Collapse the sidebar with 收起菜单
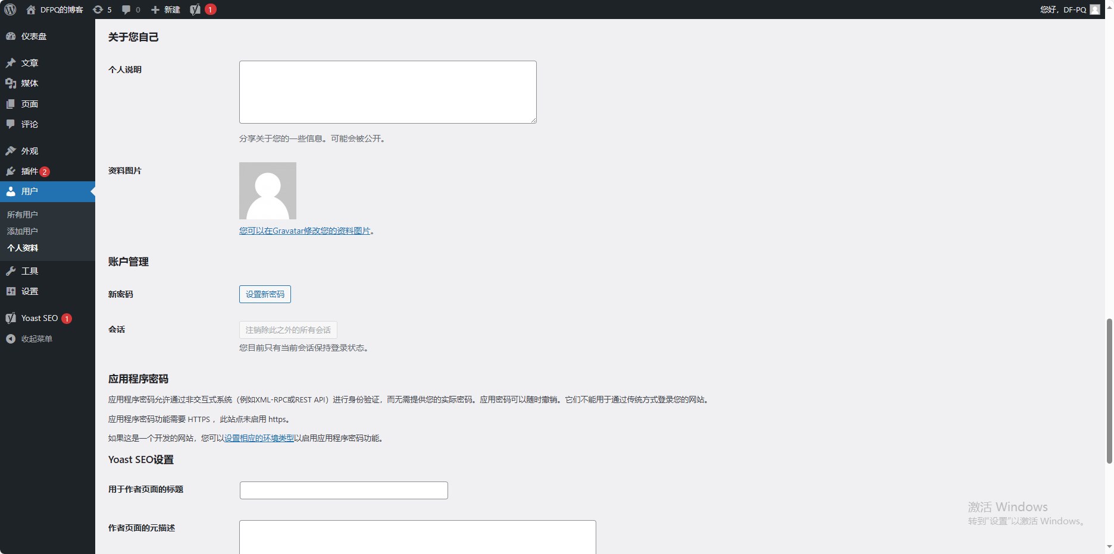The image size is (1114, 554). pyautogui.click(x=36, y=339)
